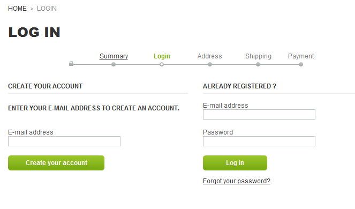
Task: Focus the already registered e-mail address field
Action: coord(259,115)
